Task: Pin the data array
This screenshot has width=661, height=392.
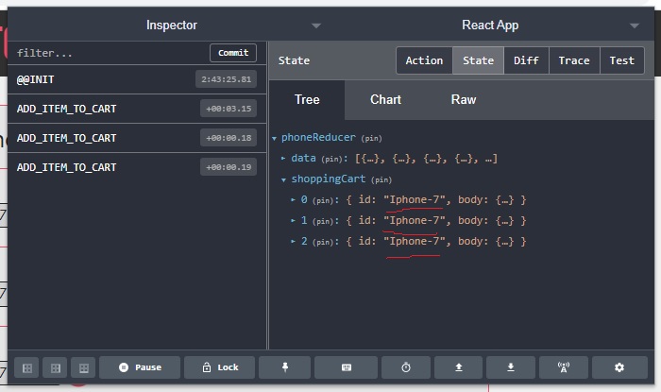Action: pyautogui.click(x=331, y=159)
